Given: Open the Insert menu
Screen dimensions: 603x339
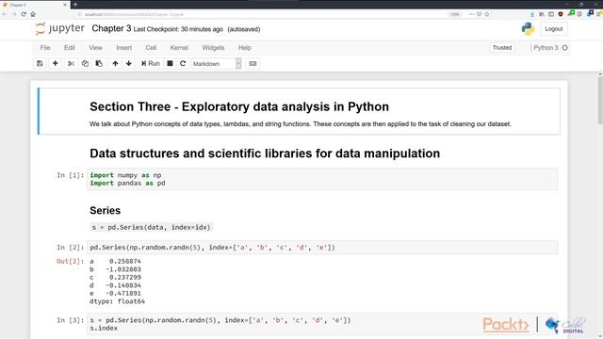Looking at the screenshot, I should coord(123,48).
